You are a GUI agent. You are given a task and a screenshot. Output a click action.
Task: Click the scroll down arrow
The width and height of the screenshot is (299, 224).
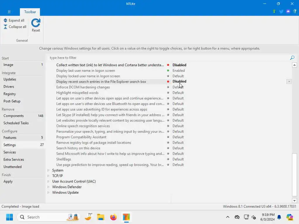coord(294,201)
